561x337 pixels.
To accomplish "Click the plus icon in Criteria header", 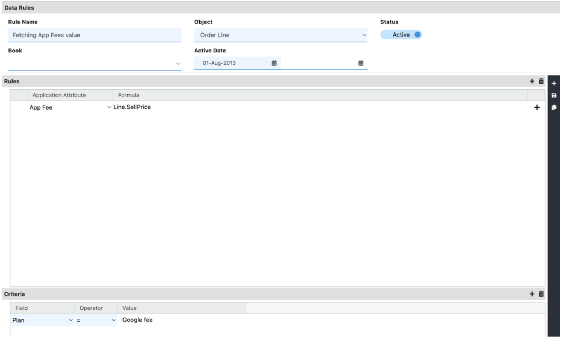I will (532, 294).
